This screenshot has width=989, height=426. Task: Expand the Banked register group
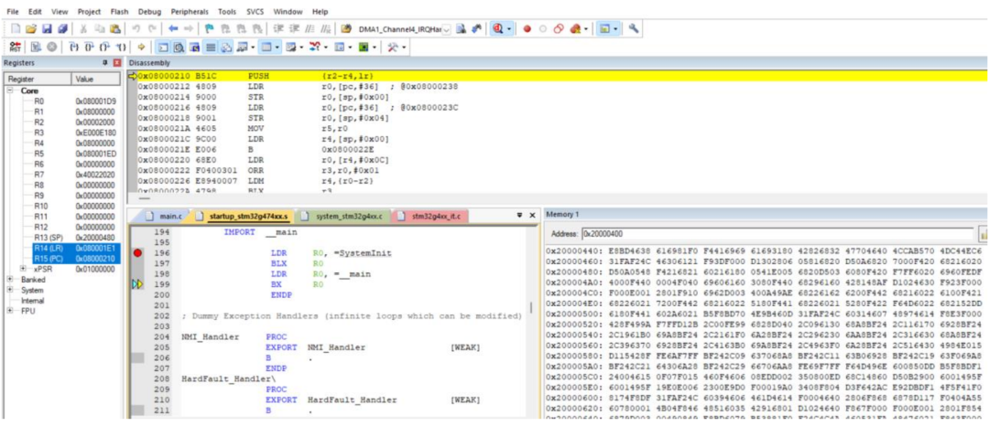click(11, 279)
